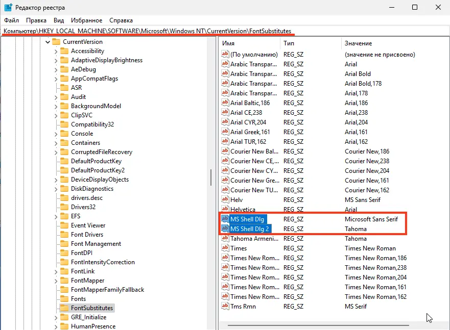Screen dimensions: 450x330
Task: Select the MS Shell Dlg value
Action: tap(247, 219)
